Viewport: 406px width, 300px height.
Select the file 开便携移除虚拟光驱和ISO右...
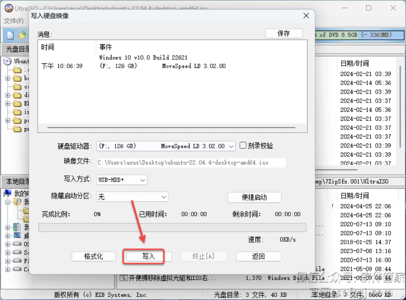pyautogui.click(x=172, y=278)
